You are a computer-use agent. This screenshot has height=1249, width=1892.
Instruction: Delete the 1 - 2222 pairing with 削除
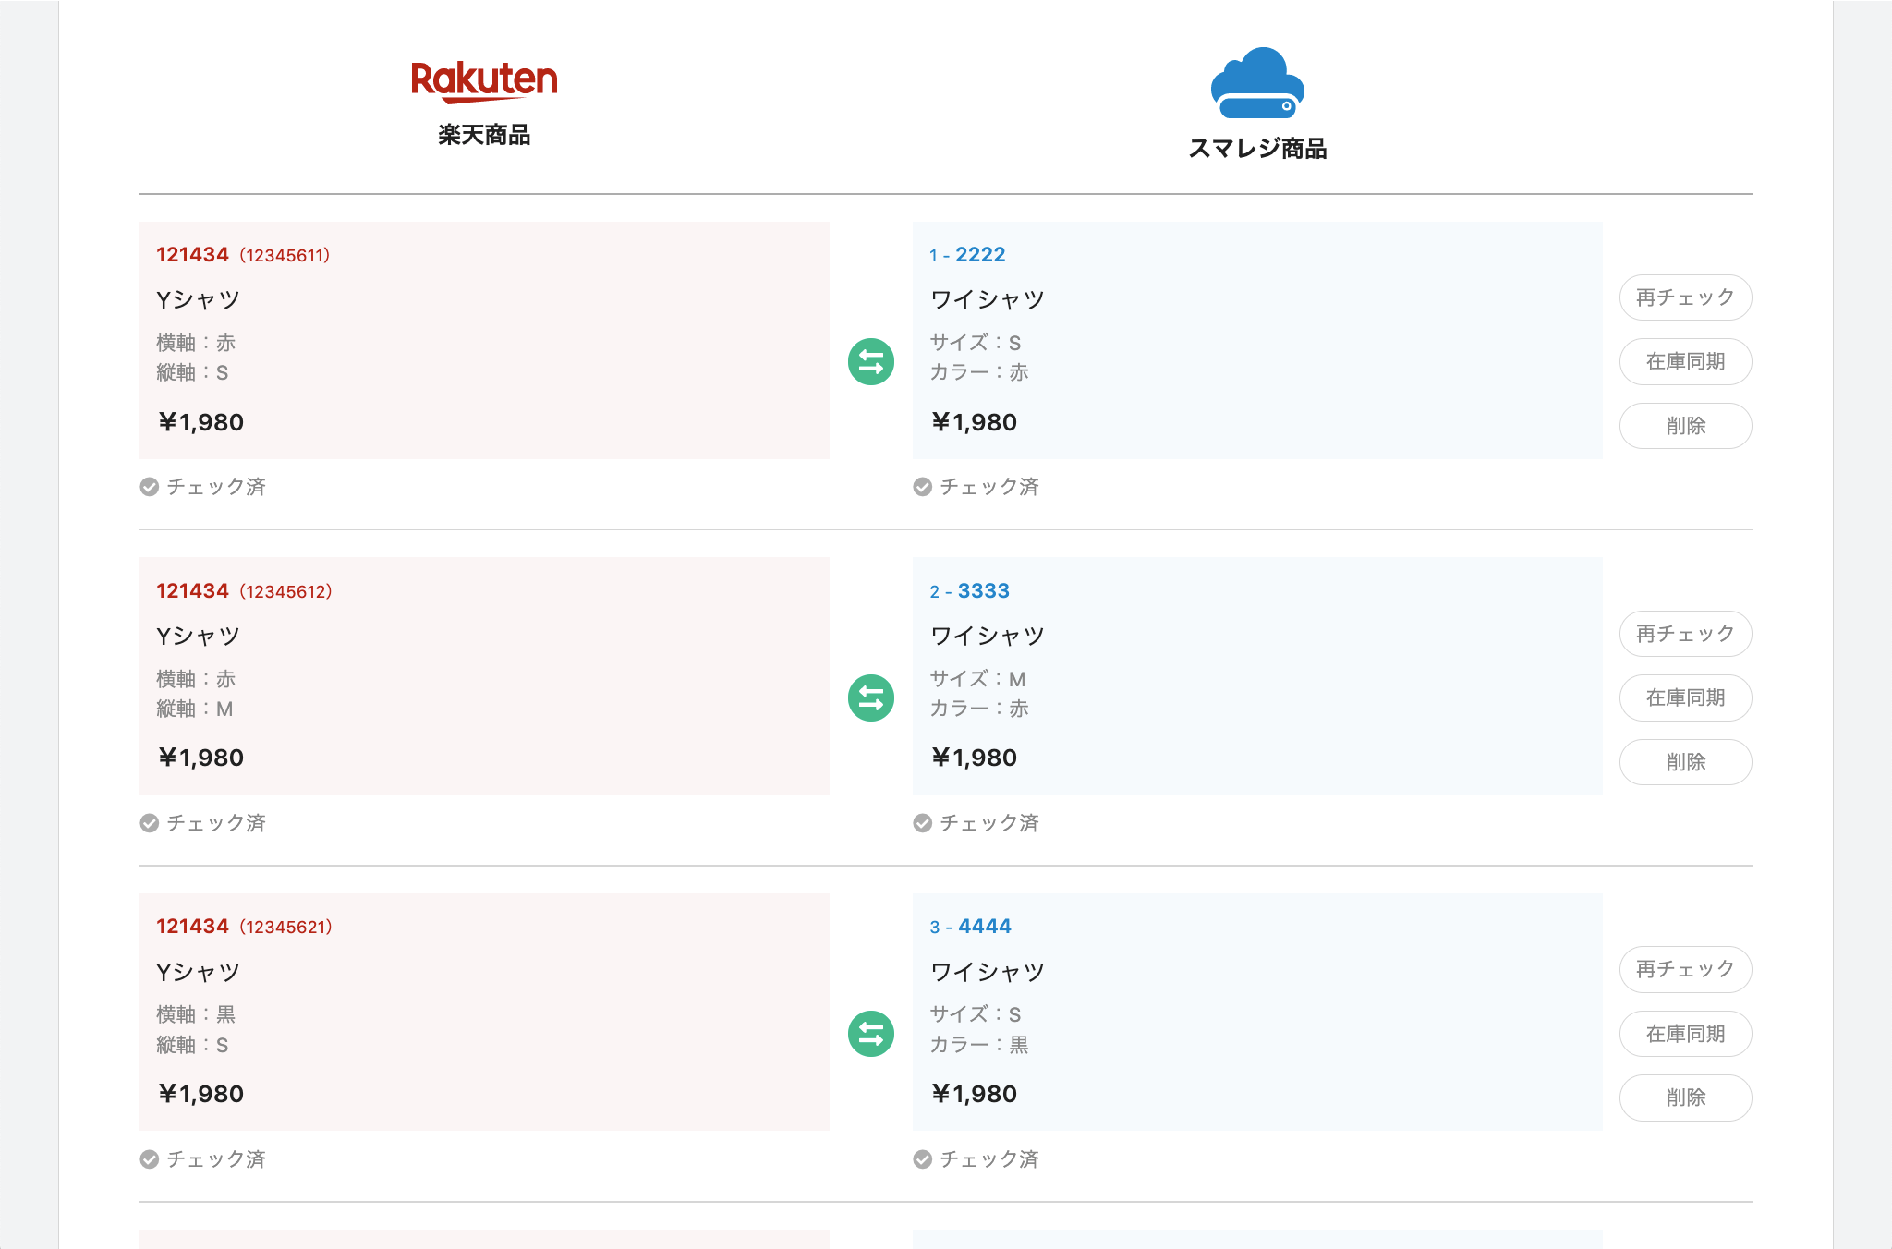pos(1685,426)
